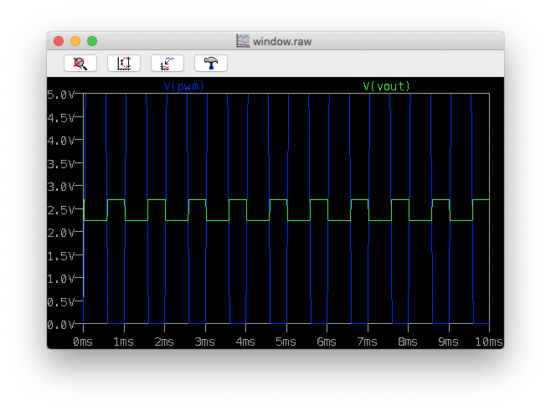551x411 pixels.
Task: Click the 0.0V label on the vertical axis
Action: click(63, 324)
